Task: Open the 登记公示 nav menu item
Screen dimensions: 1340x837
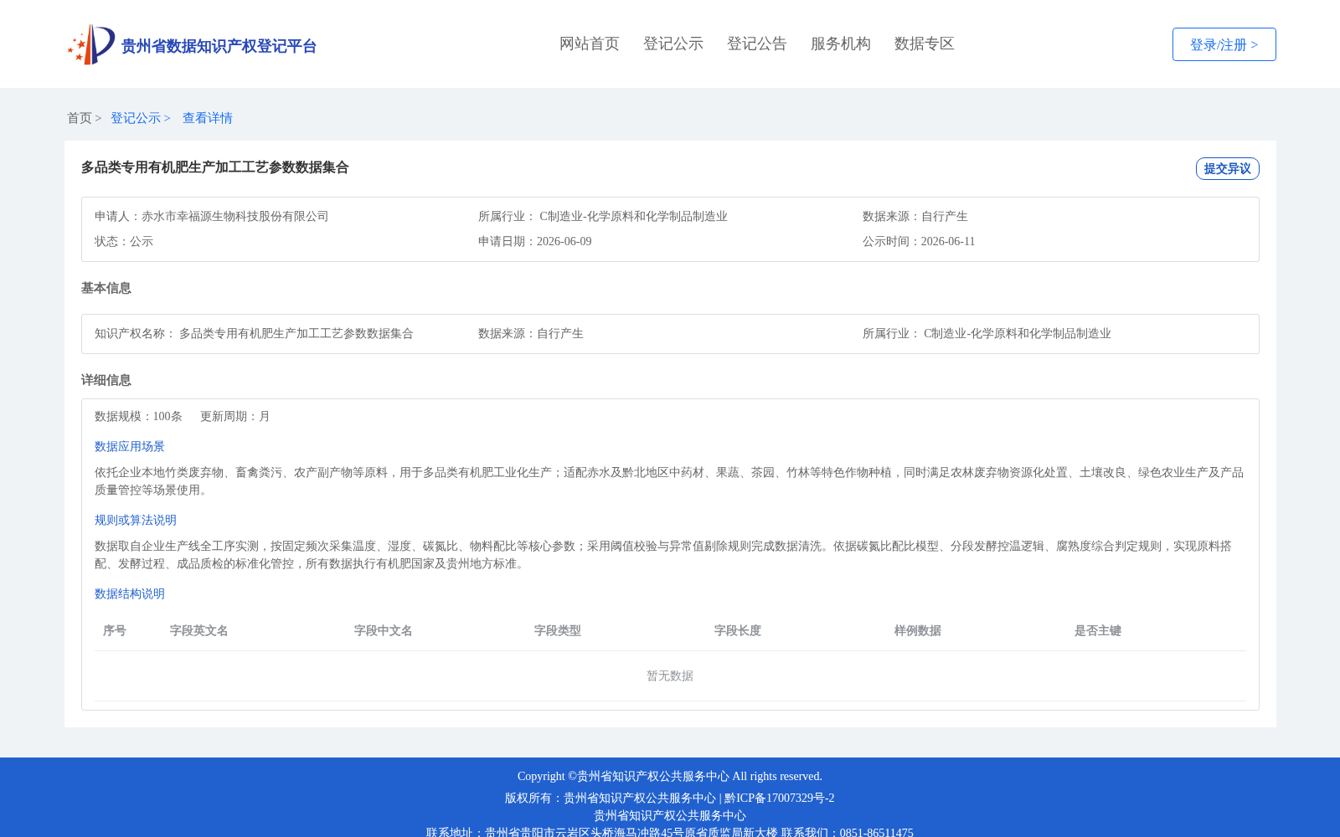Action: pyautogui.click(x=673, y=44)
